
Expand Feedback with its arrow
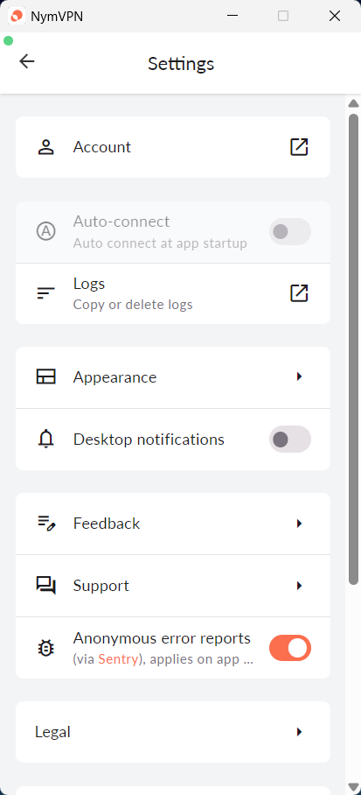299,524
